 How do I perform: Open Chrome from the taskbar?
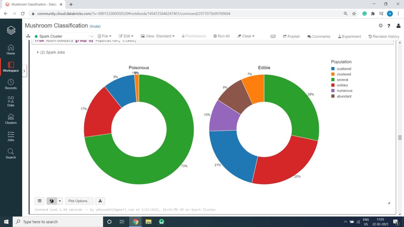[x=135, y=222]
